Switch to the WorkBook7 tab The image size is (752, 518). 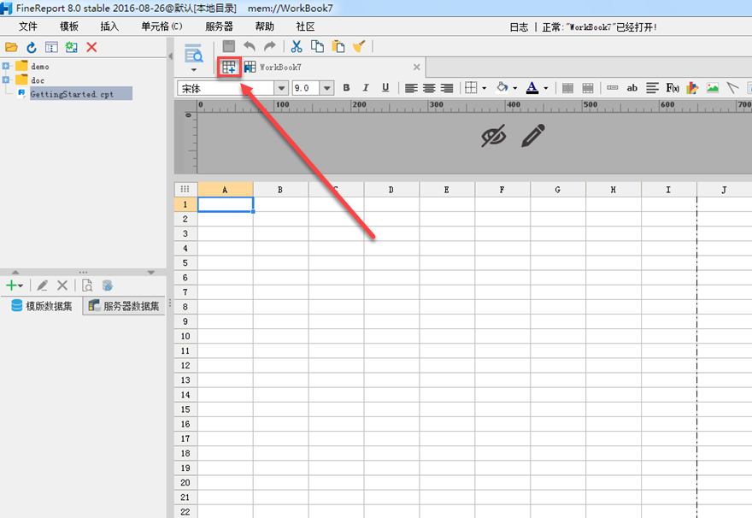click(x=280, y=68)
